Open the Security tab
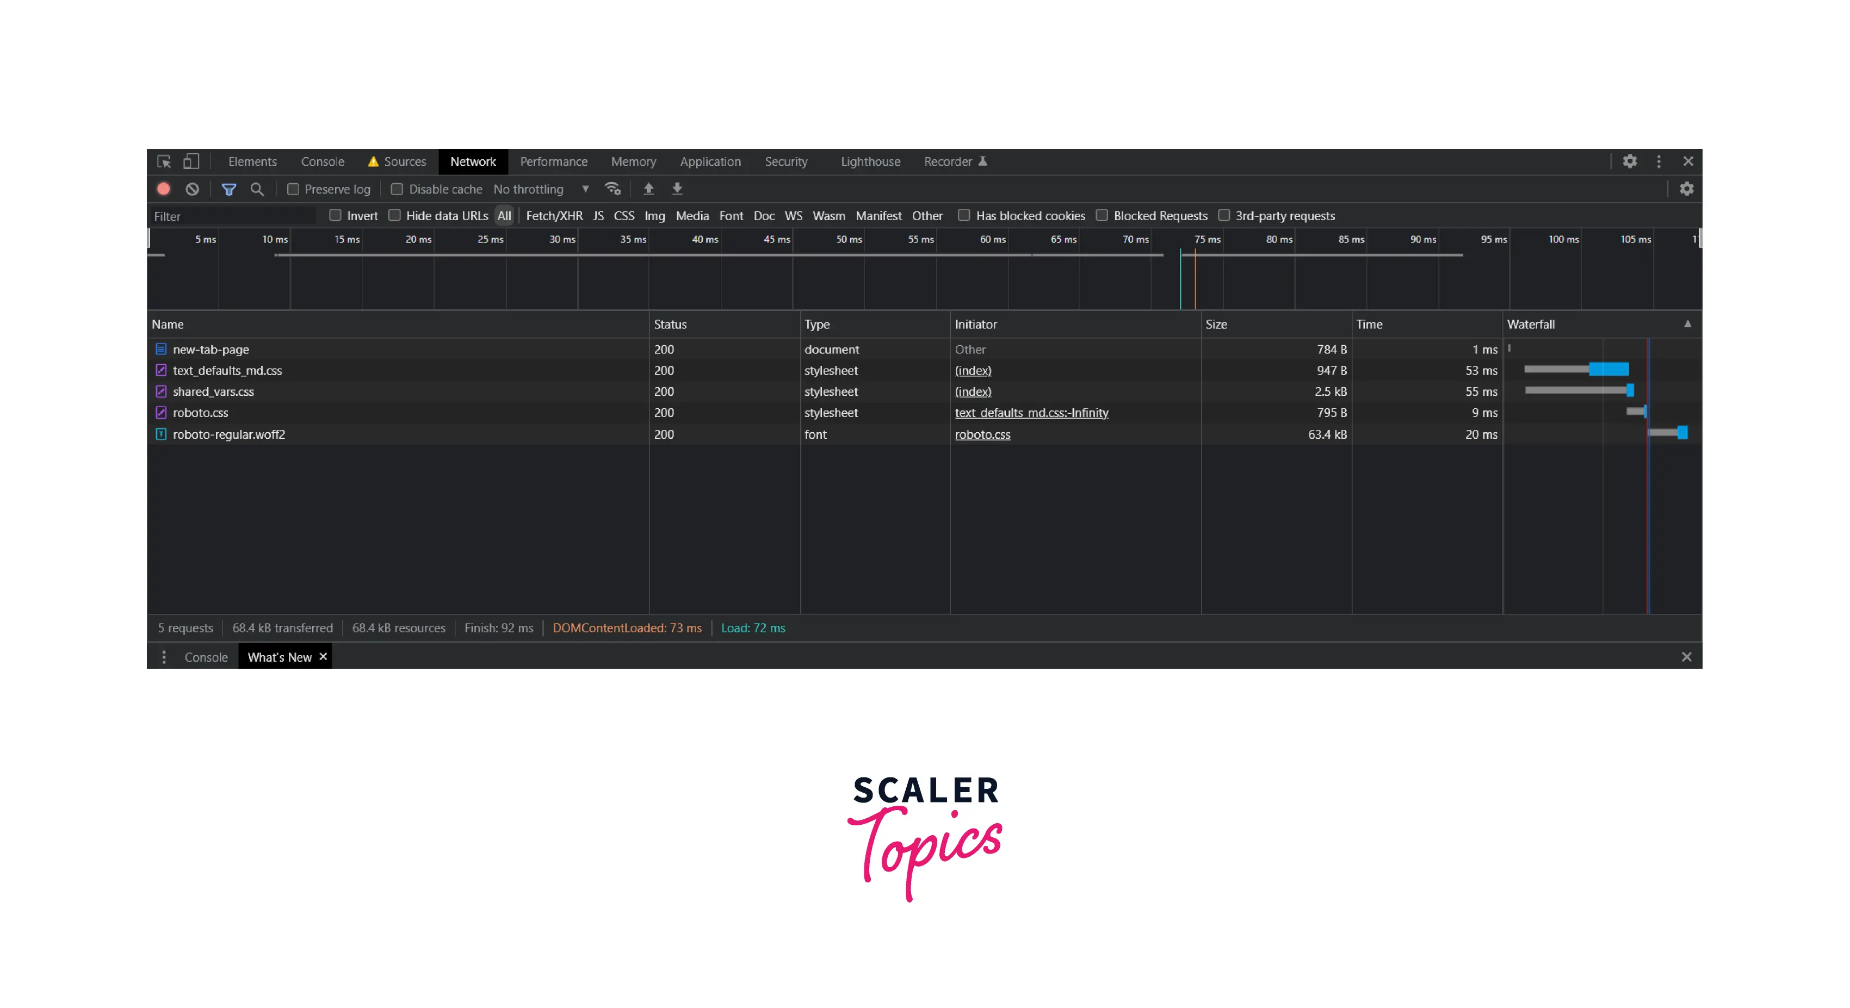This screenshot has height=1008, width=1850. click(x=785, y=161)
